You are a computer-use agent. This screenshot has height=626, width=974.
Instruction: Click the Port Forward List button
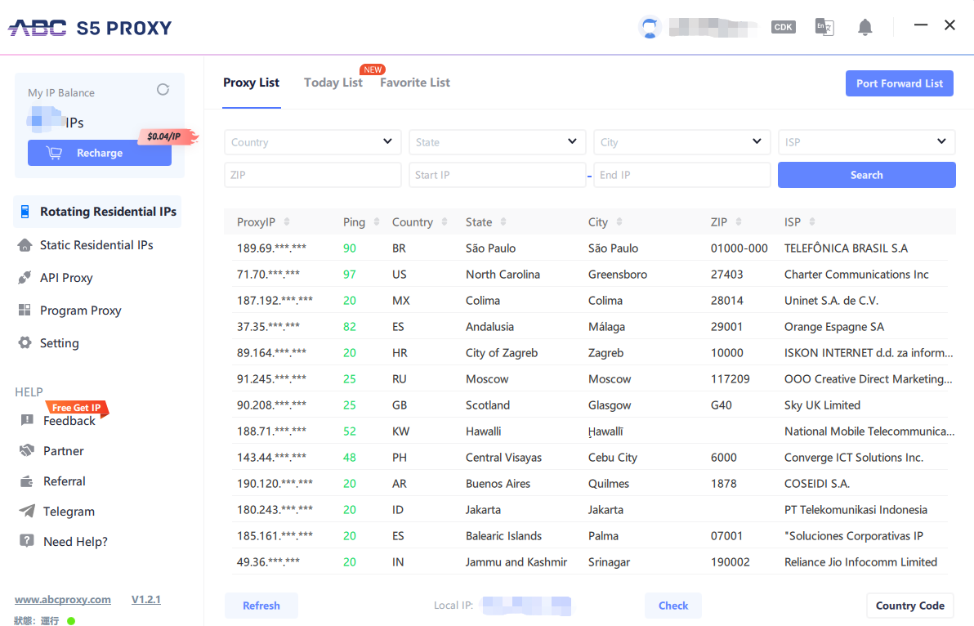coord(900,83)
